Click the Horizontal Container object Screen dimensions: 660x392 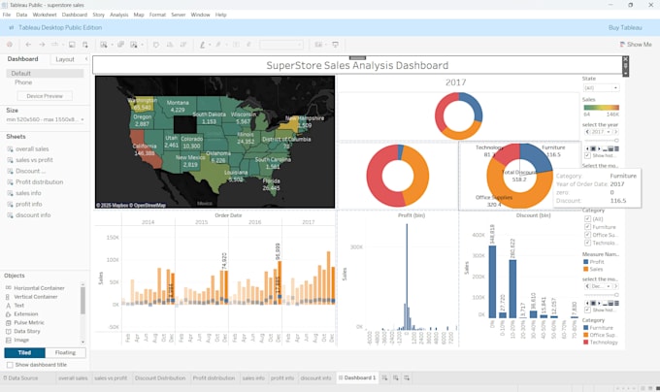point(35,288)
